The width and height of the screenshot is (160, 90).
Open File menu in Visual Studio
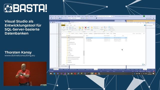tap(53, 16)
